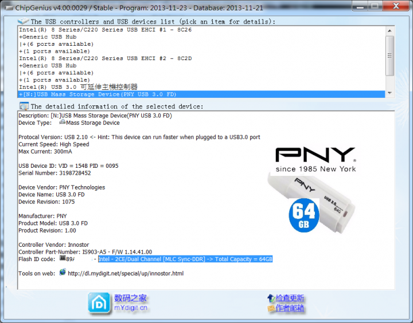Click the Controller Vendor: Innostor line
Screen dimensions: 413x323
pos(54,245)
